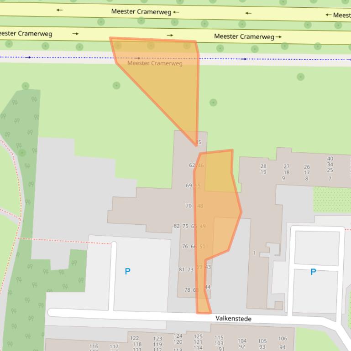Click the lone tree in upper right grass
This screenshot has height=351, width=351.
(x=300, y=77)
